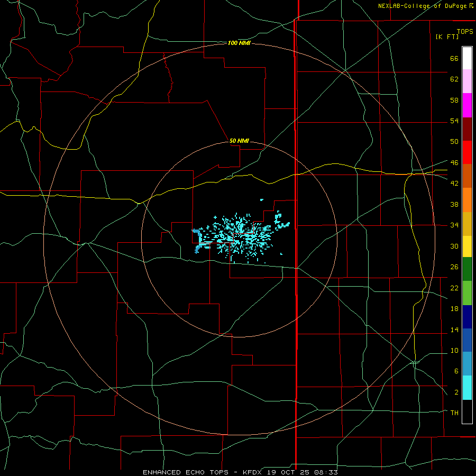Image resolution: width=476 pixels, height=476 pixels.
Task: Click the black TH legend segment
Action: coord(467,411)
